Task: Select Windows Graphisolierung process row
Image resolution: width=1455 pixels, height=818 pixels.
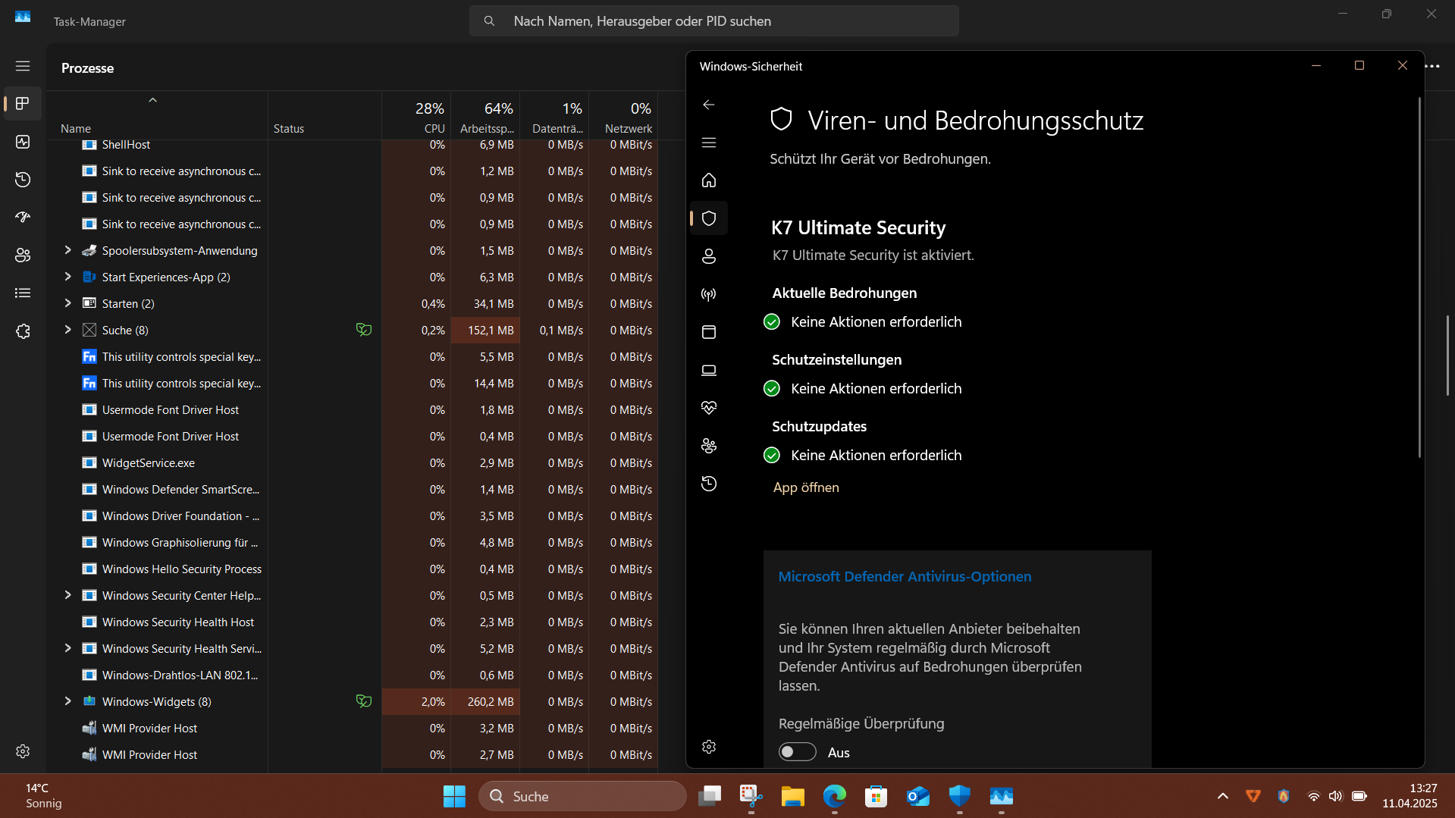Action: tap(352, 542)
